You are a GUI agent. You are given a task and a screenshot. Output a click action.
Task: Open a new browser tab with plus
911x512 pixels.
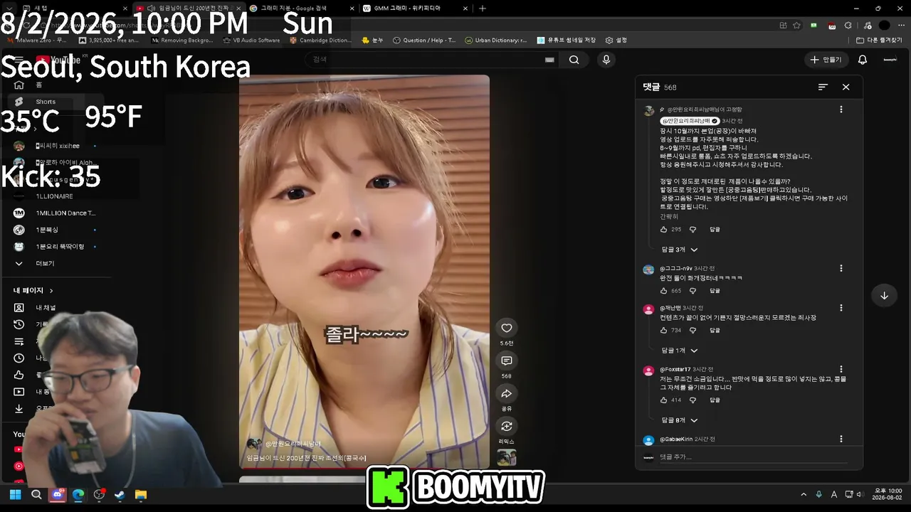point(483,9)
